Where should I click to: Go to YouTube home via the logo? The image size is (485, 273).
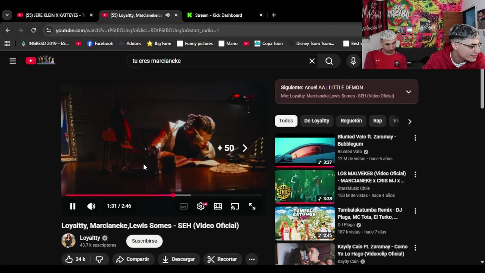pyautogui.click(x=41, y=60)
